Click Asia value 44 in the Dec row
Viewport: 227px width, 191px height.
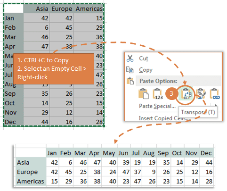pos(36,122)
